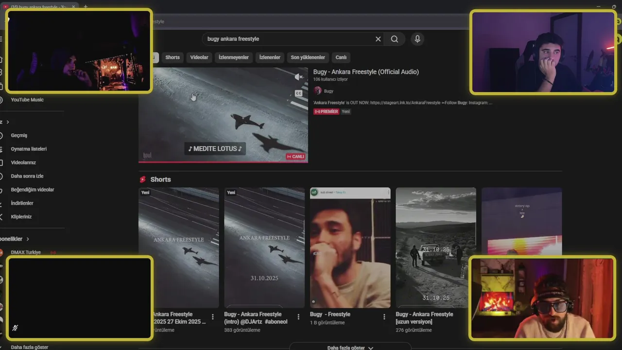Open Ankara Freestyle [uzun versiyon] short title

pyautogui.click(x=424, y=318)
